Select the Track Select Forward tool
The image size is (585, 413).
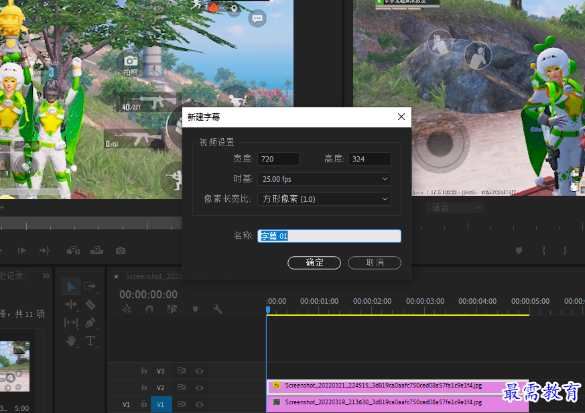click(x=90, y=286)
